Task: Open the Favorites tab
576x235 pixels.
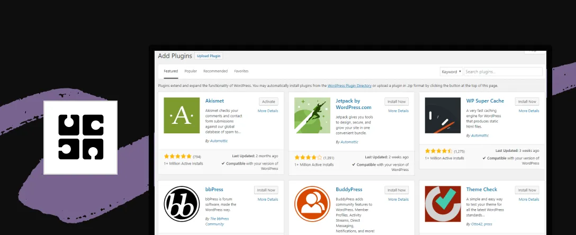Action: point(241,71)
